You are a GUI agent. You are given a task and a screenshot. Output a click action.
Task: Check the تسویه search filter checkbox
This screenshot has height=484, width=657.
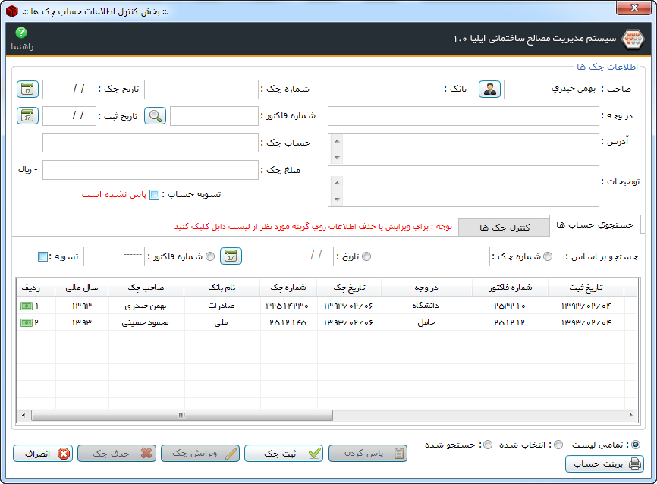[x=43, y=256]
